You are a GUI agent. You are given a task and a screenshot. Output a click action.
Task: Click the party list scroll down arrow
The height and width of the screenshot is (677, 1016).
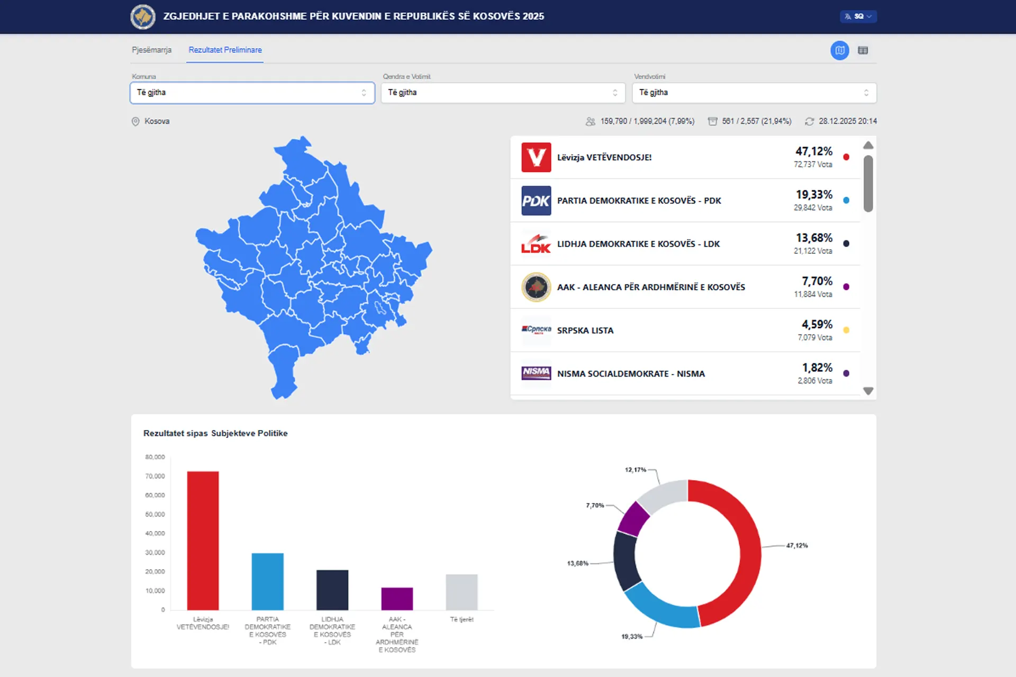[868, 391]
